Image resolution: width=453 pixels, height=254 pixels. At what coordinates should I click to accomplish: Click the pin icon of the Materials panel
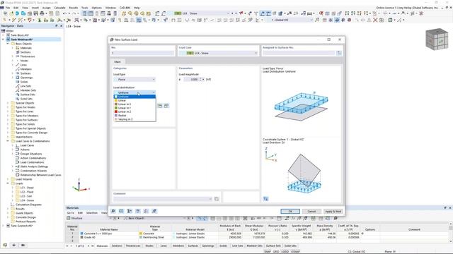click(x=445, y=207)
